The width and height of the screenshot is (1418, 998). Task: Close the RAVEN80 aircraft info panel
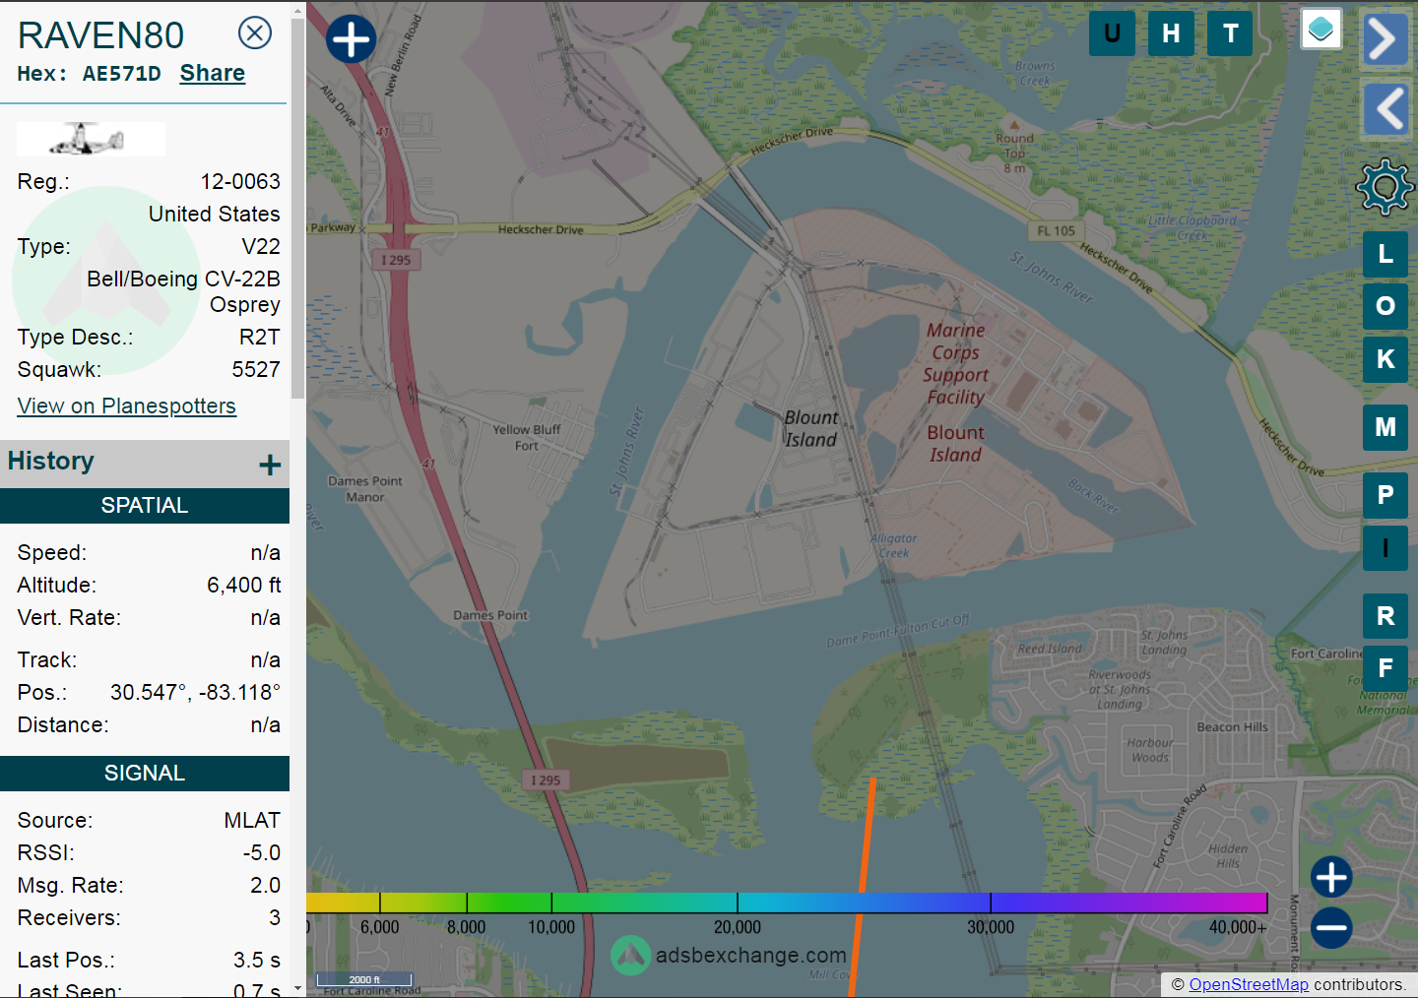click(255, 33)
